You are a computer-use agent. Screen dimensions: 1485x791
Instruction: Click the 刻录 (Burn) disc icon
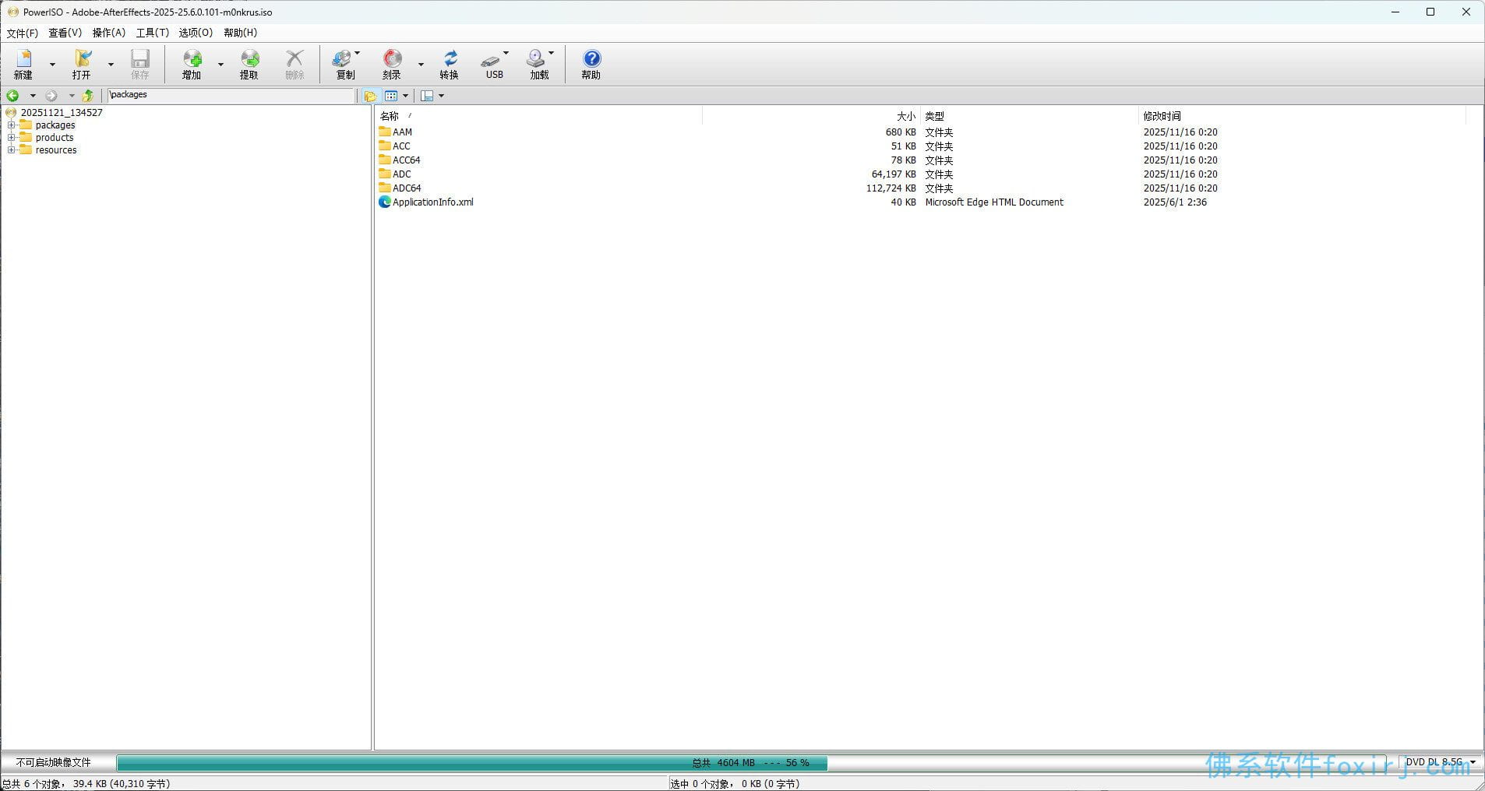click(x=392, y=64)
